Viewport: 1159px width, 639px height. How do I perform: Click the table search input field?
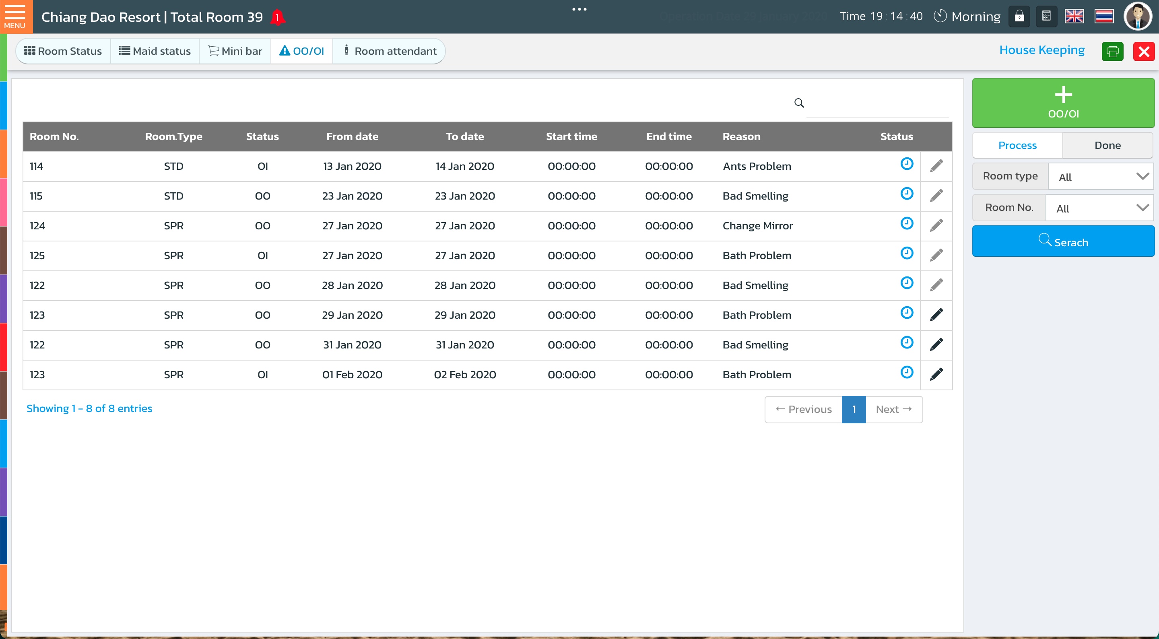coord(877,104)
